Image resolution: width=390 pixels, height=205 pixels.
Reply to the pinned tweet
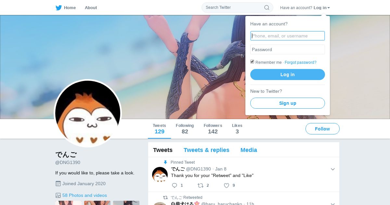[x=175, y=185]
